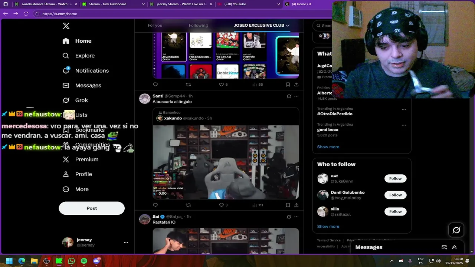Repost Santi's post
Viewport: 475px width, 267px height.
[x=188, y=205]
